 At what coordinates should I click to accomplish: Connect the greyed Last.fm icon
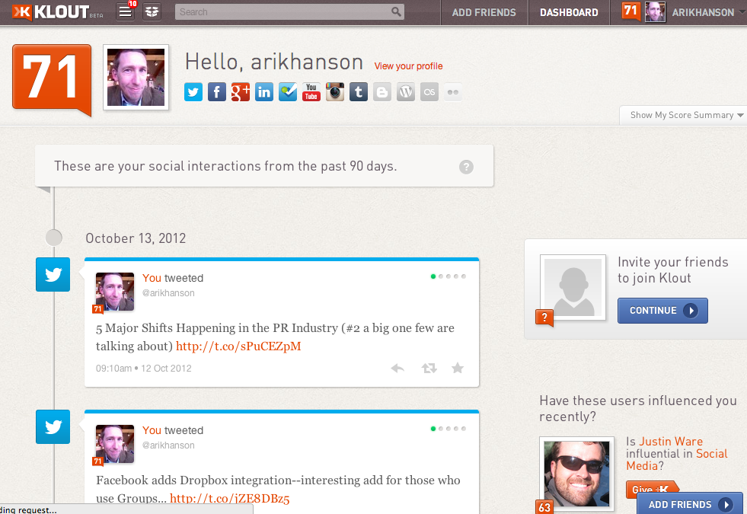tap(429, 92)
